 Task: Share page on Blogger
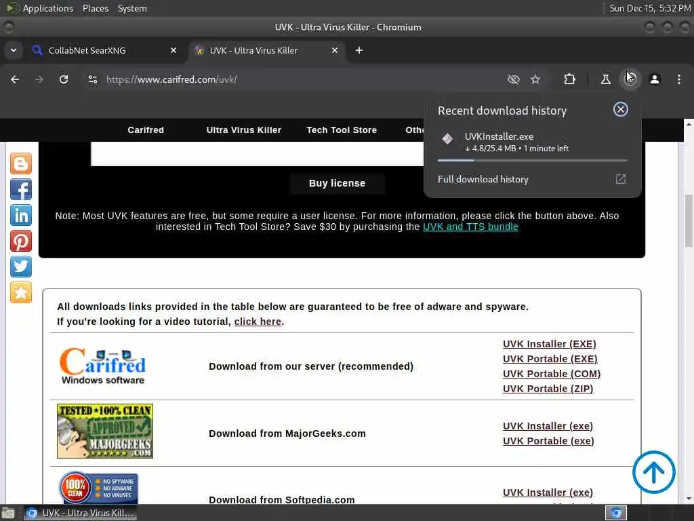coord(21,163)
